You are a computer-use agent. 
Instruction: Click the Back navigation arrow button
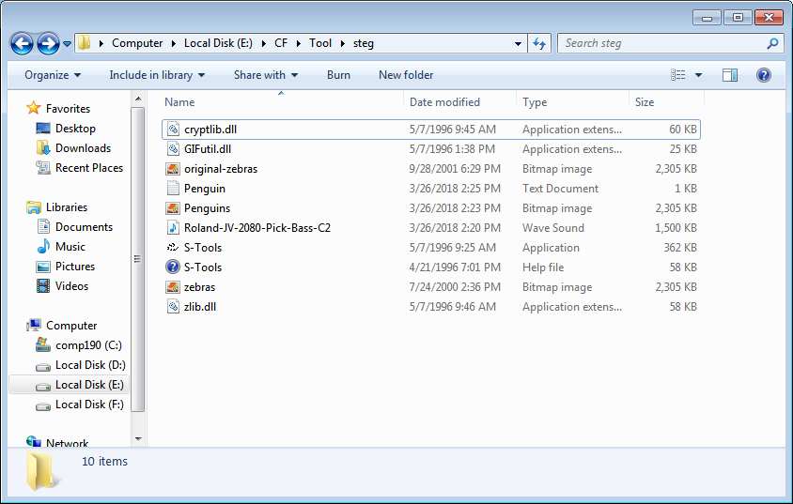[x=23, y=43]
